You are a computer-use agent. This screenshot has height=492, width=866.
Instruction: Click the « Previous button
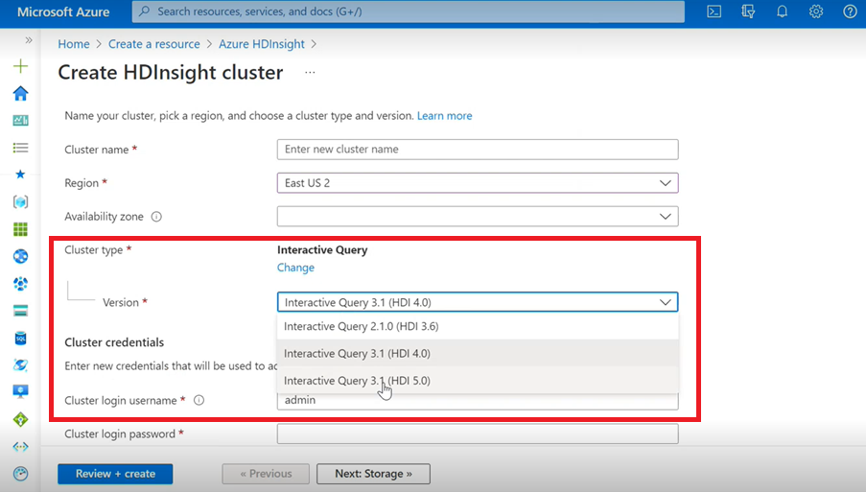coord(266,474)
